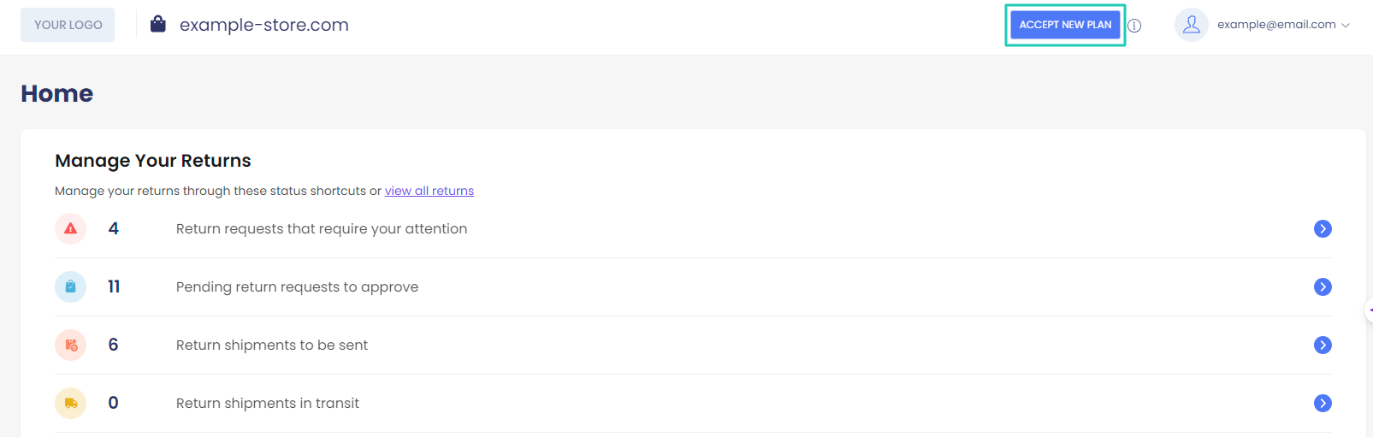The image size is (1373, 437).
Task: Click the orange return shipments box icon
Action: tap(70, 345)
